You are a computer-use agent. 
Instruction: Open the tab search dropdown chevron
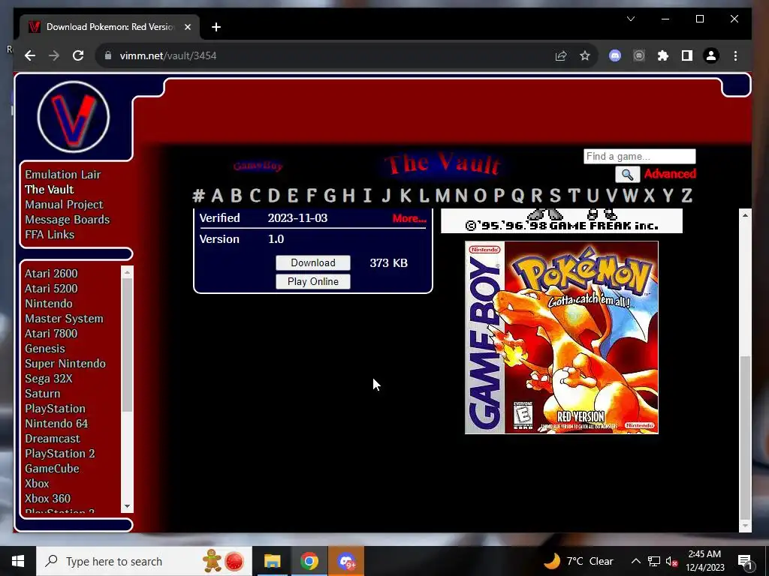(x=631, y=19)
